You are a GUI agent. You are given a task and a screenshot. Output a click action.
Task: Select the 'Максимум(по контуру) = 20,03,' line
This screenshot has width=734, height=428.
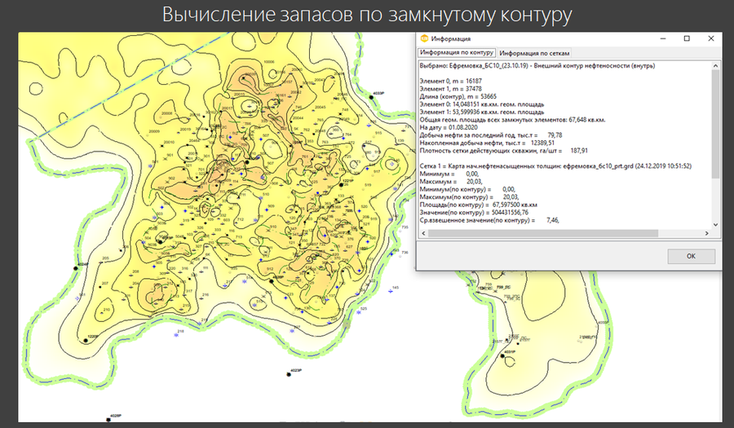[x=470, y=197]
